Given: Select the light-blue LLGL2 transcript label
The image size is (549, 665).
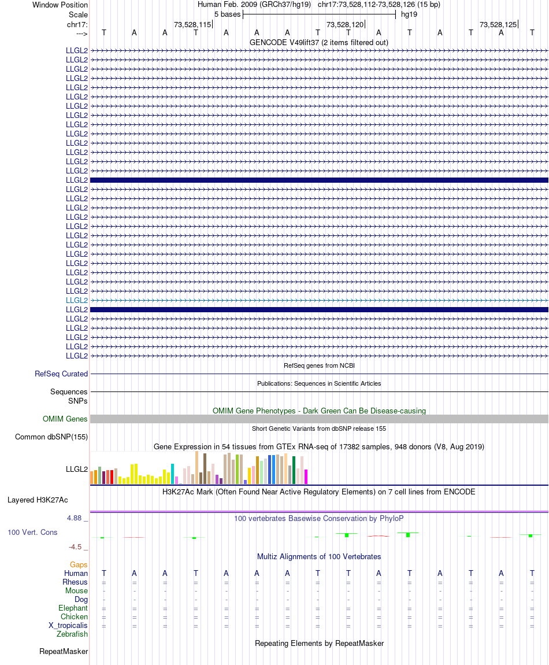Looking at the screenshot, I should point(77,300).
